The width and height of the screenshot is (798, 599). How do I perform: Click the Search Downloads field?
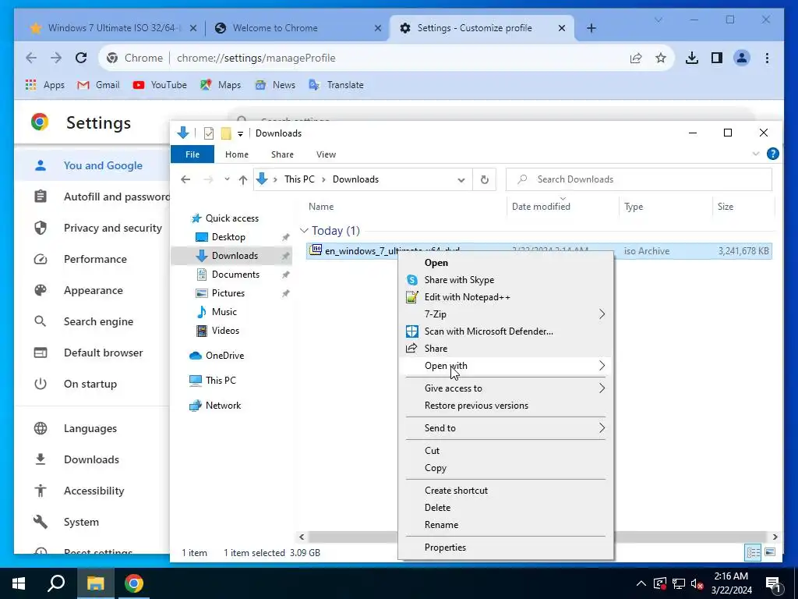pyautogui.click(x=639, y=179)
